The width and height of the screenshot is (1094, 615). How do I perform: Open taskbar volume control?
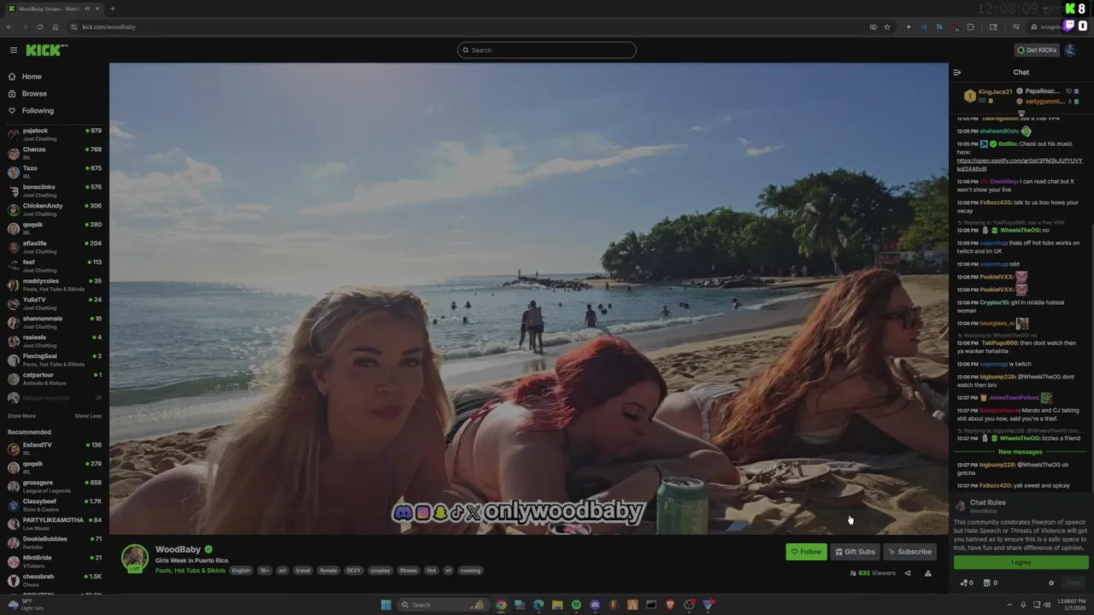pos(1049,605)
